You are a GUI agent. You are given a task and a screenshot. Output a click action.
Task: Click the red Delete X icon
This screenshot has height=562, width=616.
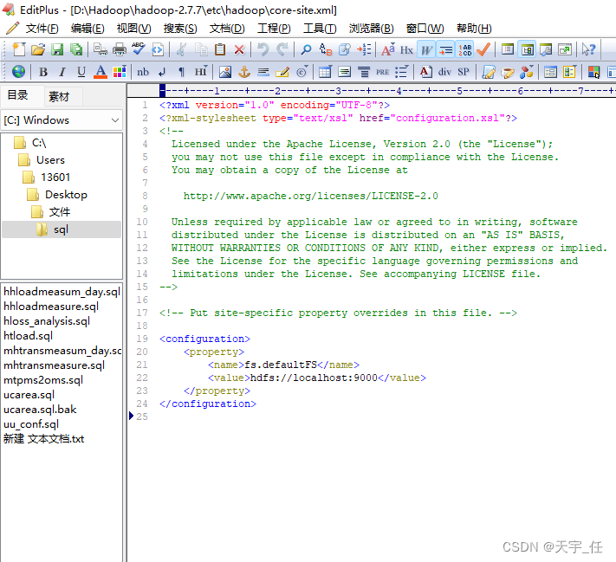coord(239,49)
